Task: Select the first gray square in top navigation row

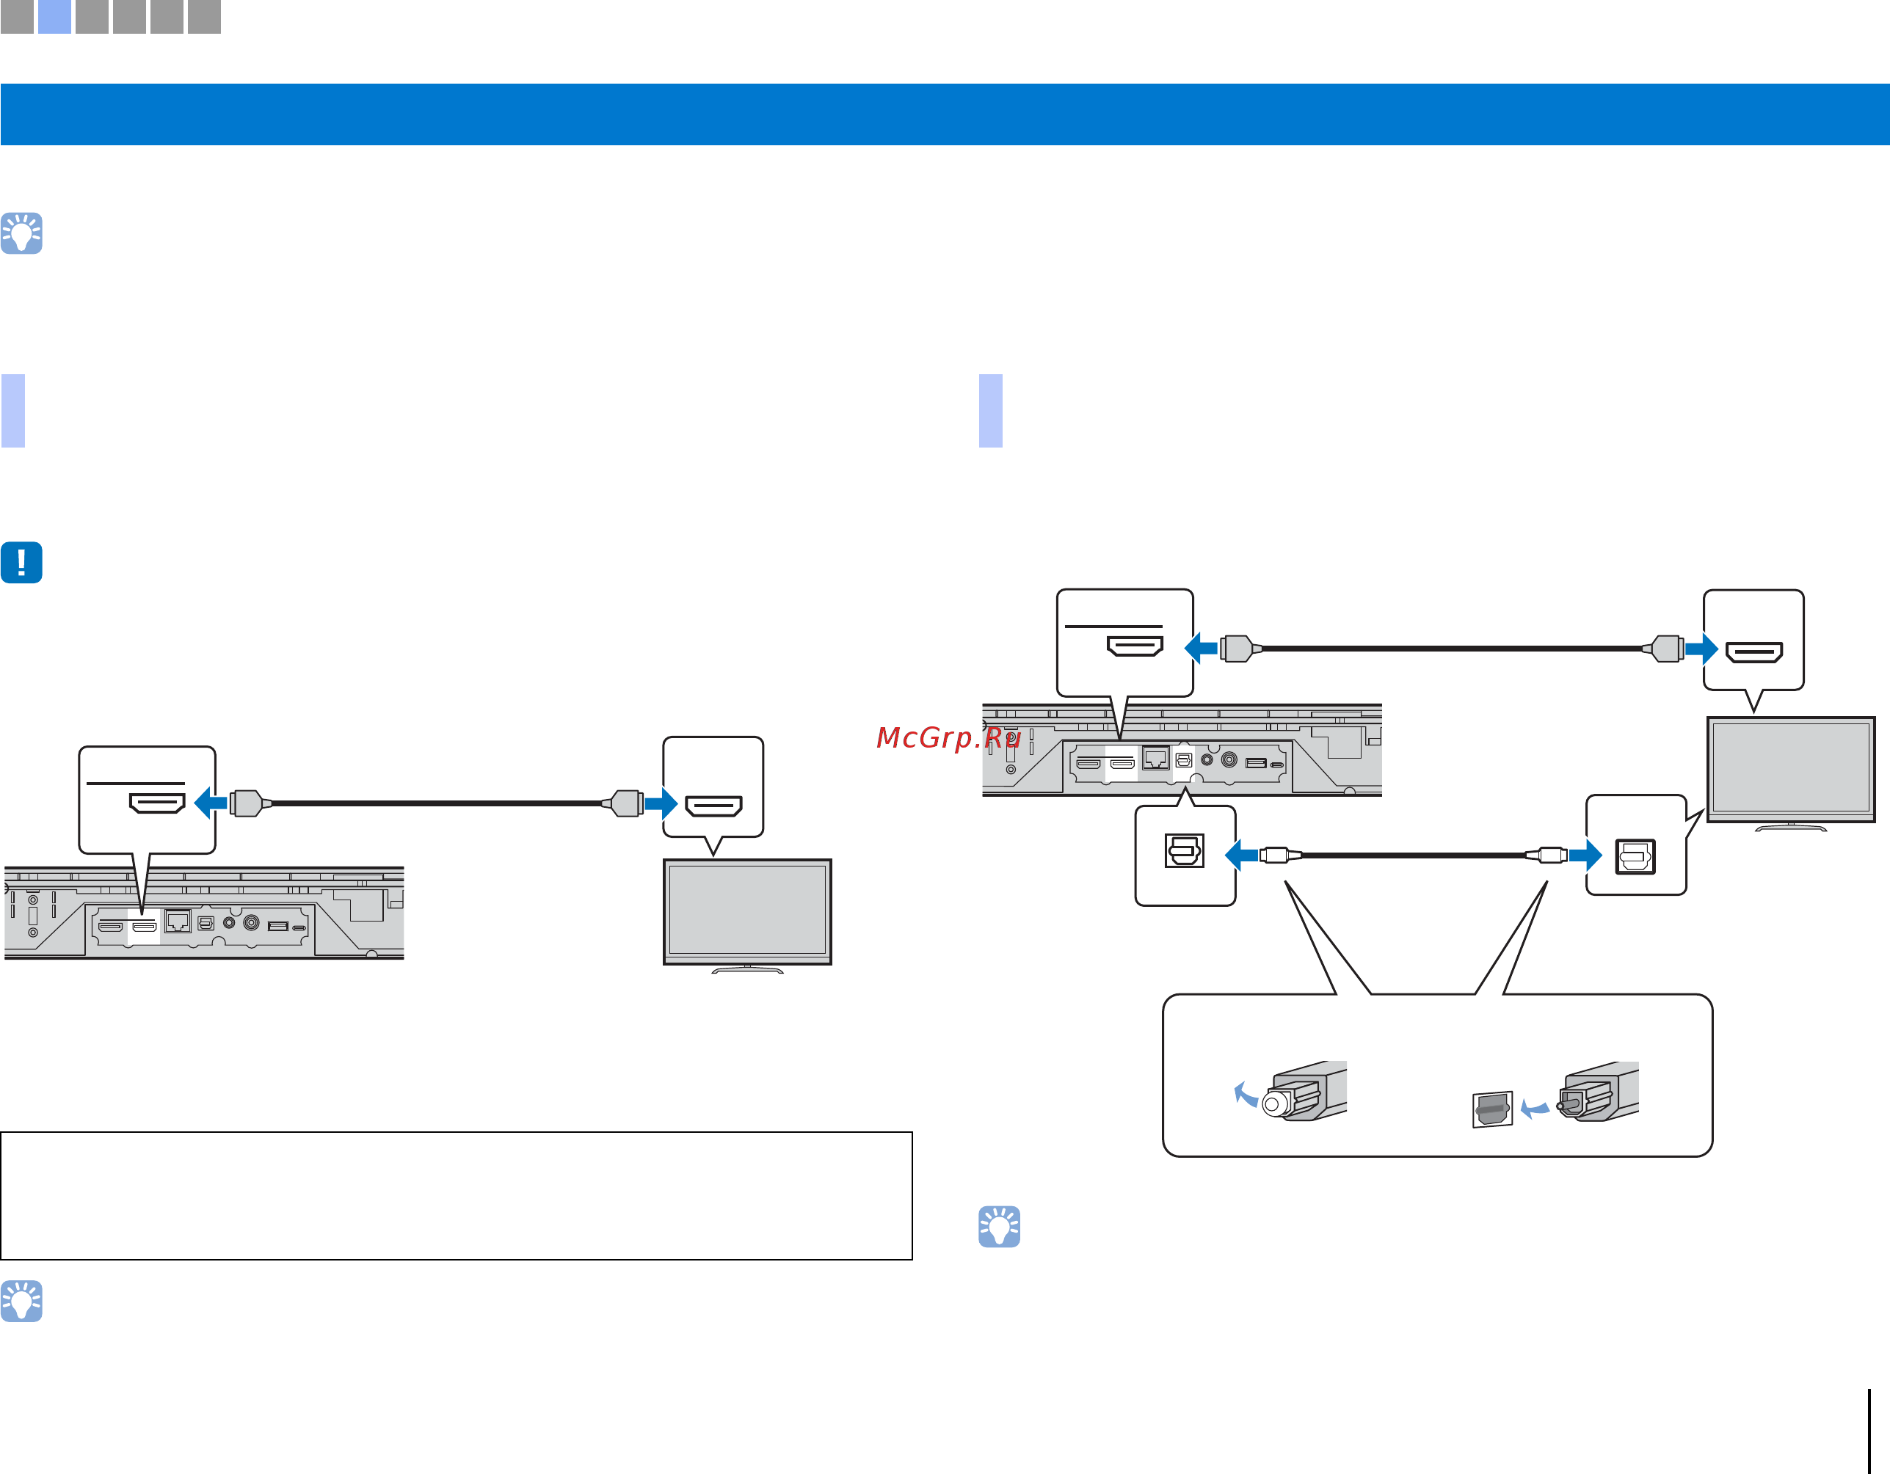Action: [16, 16]
